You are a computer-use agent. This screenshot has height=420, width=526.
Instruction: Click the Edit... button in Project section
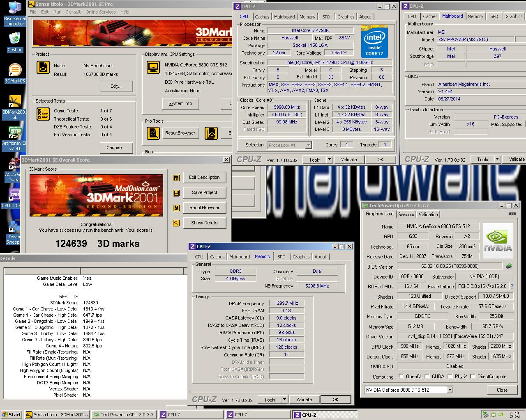(x=116, y=86)
